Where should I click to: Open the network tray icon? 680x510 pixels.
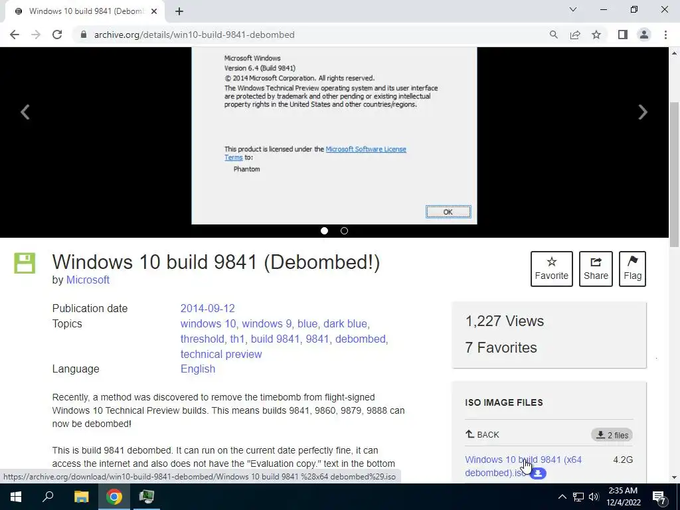(x=578, y=497)
